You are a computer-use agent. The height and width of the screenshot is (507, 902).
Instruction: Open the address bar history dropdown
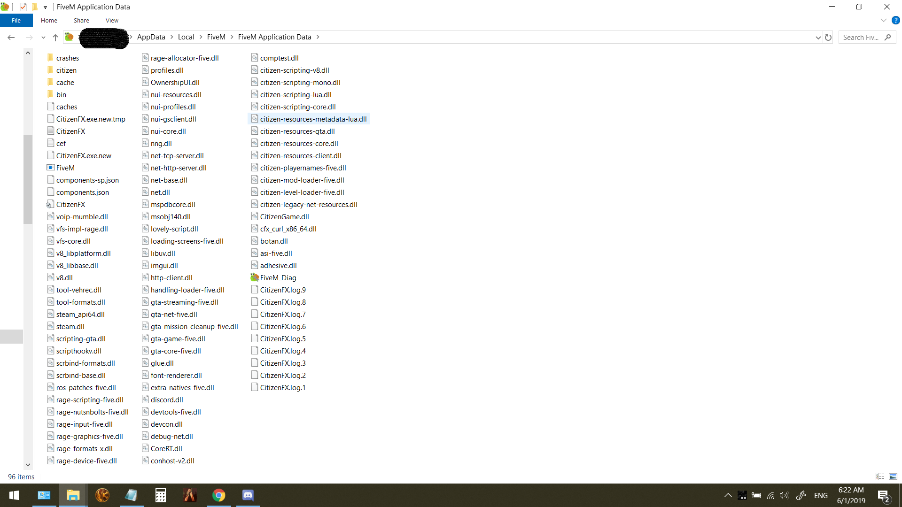click(x=818, y=38)
